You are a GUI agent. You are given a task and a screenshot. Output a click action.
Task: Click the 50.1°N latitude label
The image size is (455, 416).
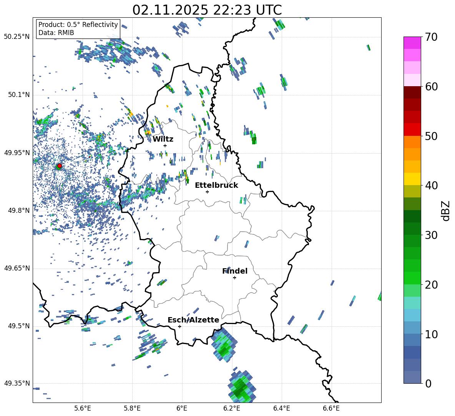pos(19,95)
